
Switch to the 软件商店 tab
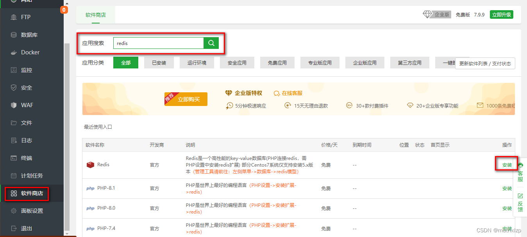click(x=96, y=15)
